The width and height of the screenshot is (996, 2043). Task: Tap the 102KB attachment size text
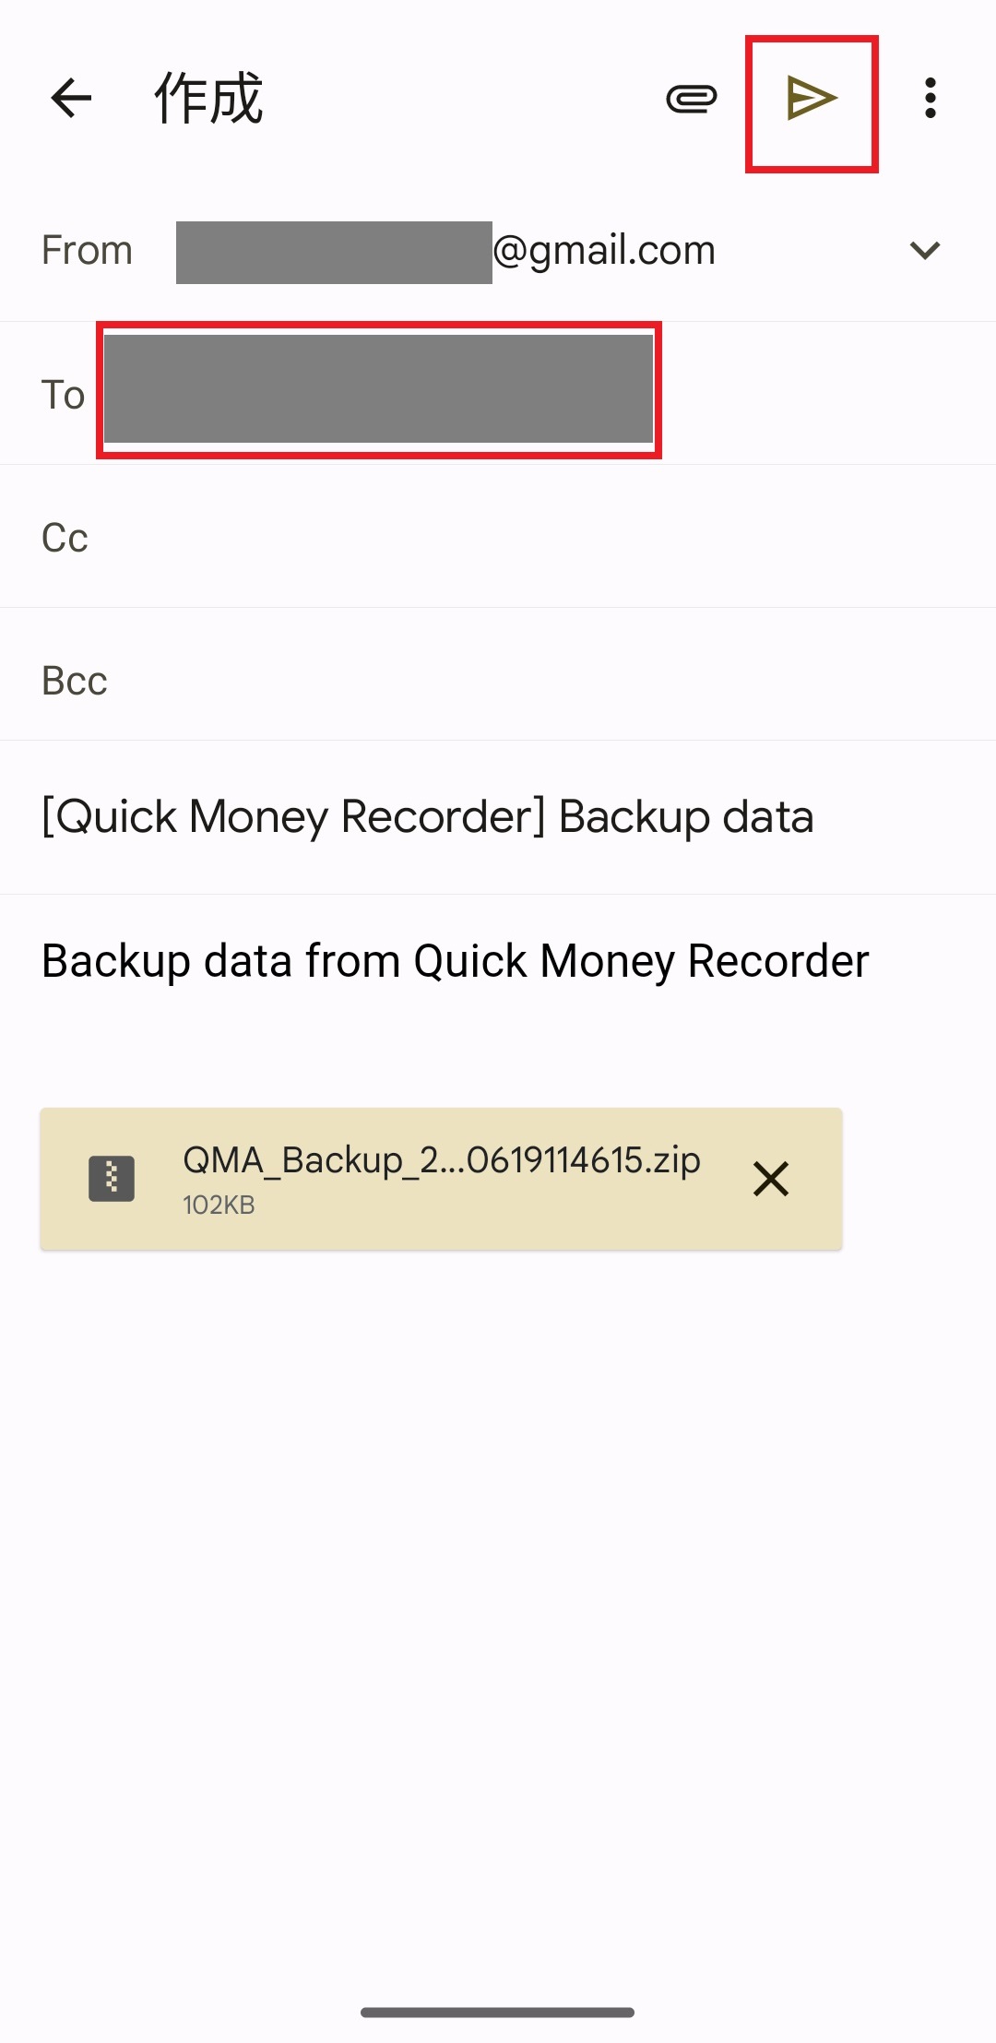(x=219, y=1206)
